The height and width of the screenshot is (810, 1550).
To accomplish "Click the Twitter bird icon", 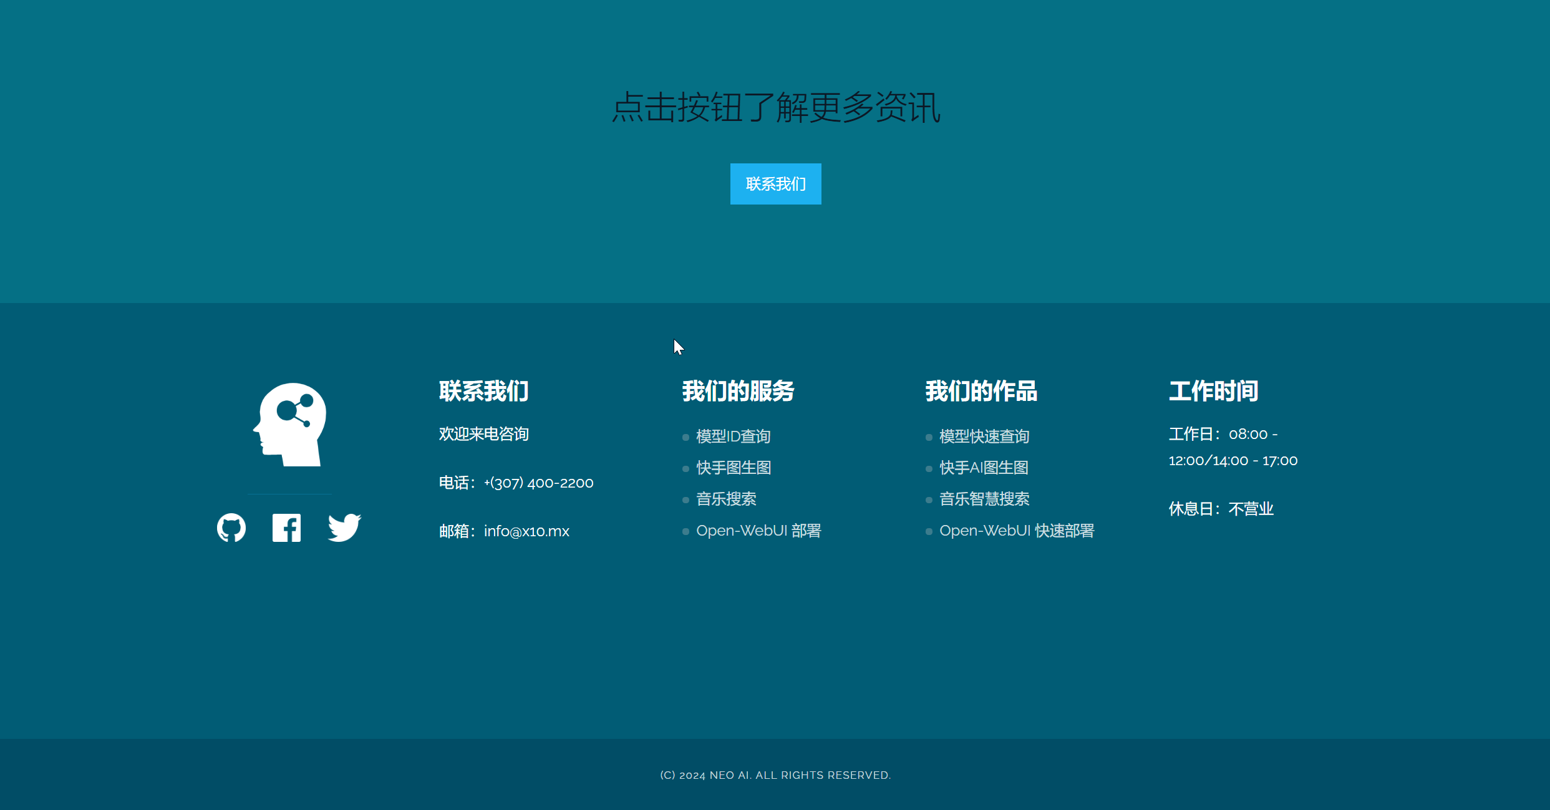I will (x=344, y=528).
